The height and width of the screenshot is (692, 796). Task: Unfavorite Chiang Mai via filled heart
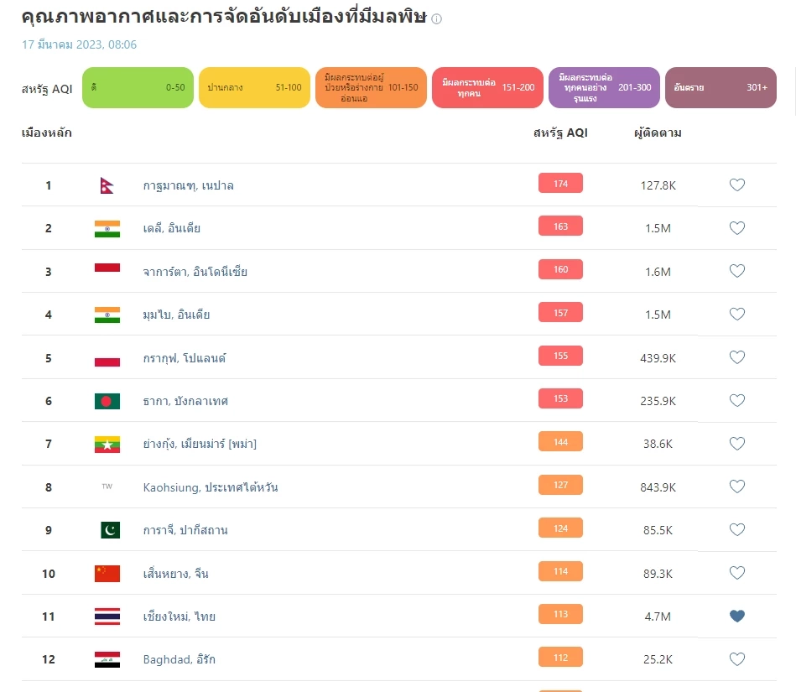click(736, 617)
